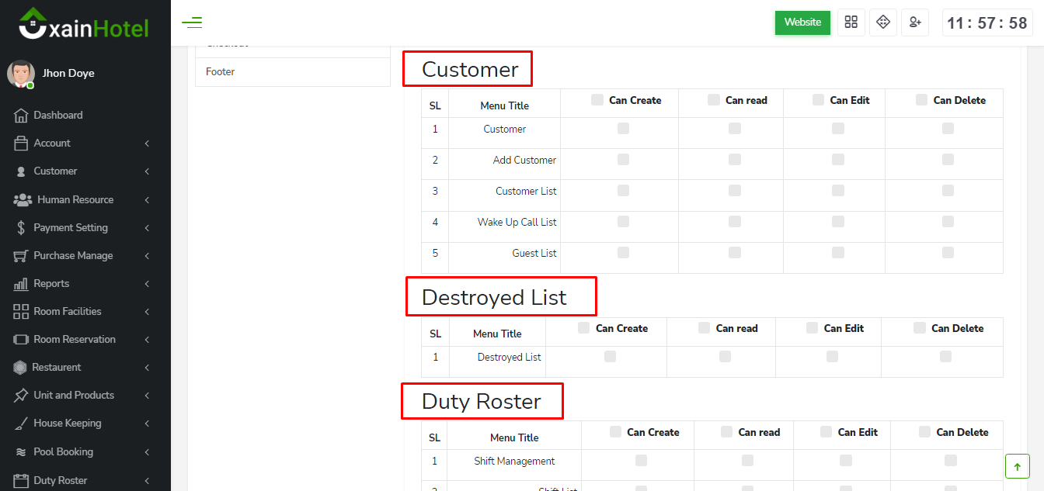Tick Can read header checkbox in Destroyed List table
The width and height of the screenshot is (1044, 491).
[704, 328]
